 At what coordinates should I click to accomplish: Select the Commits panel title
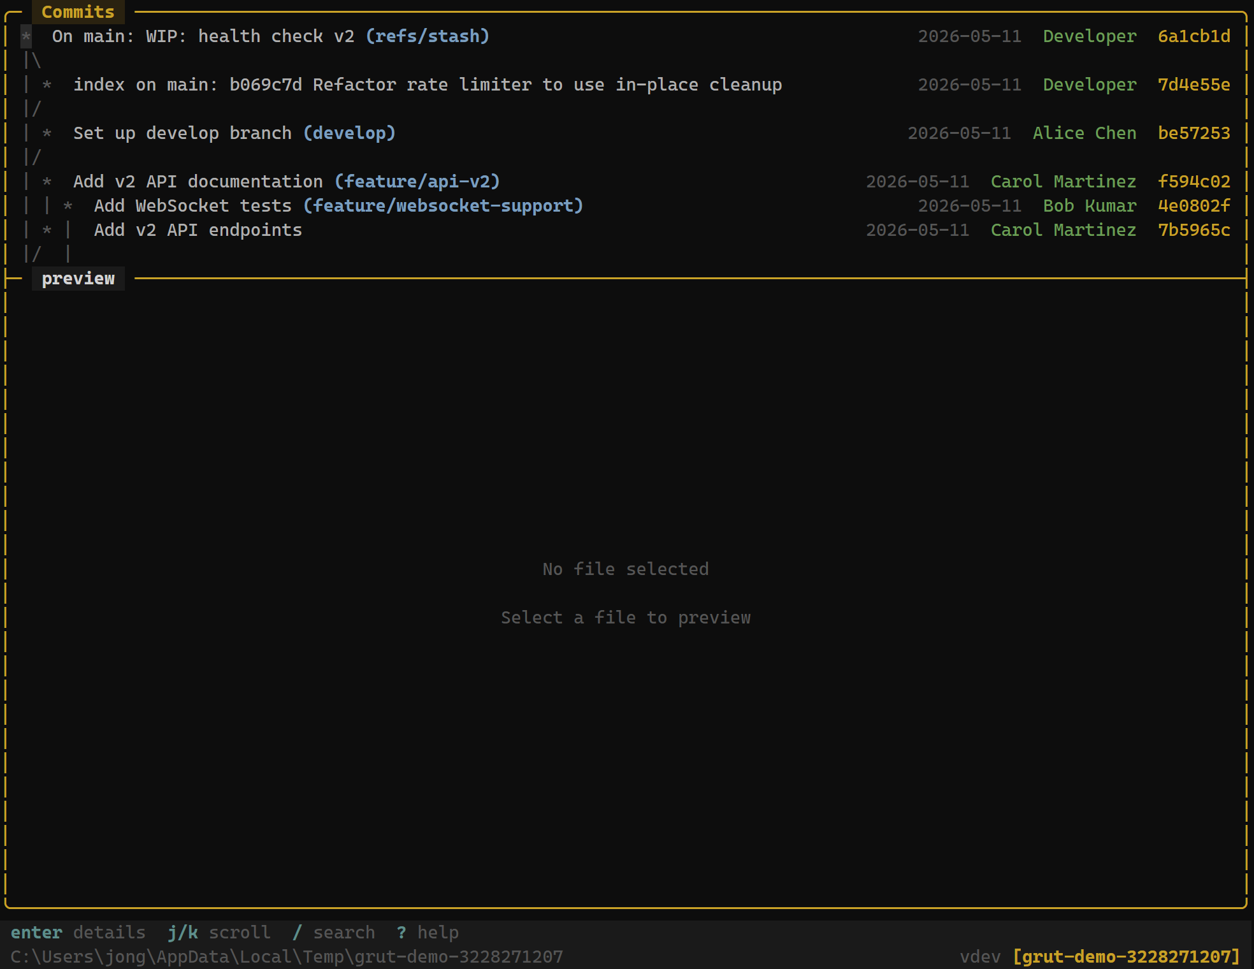[78, 11]
